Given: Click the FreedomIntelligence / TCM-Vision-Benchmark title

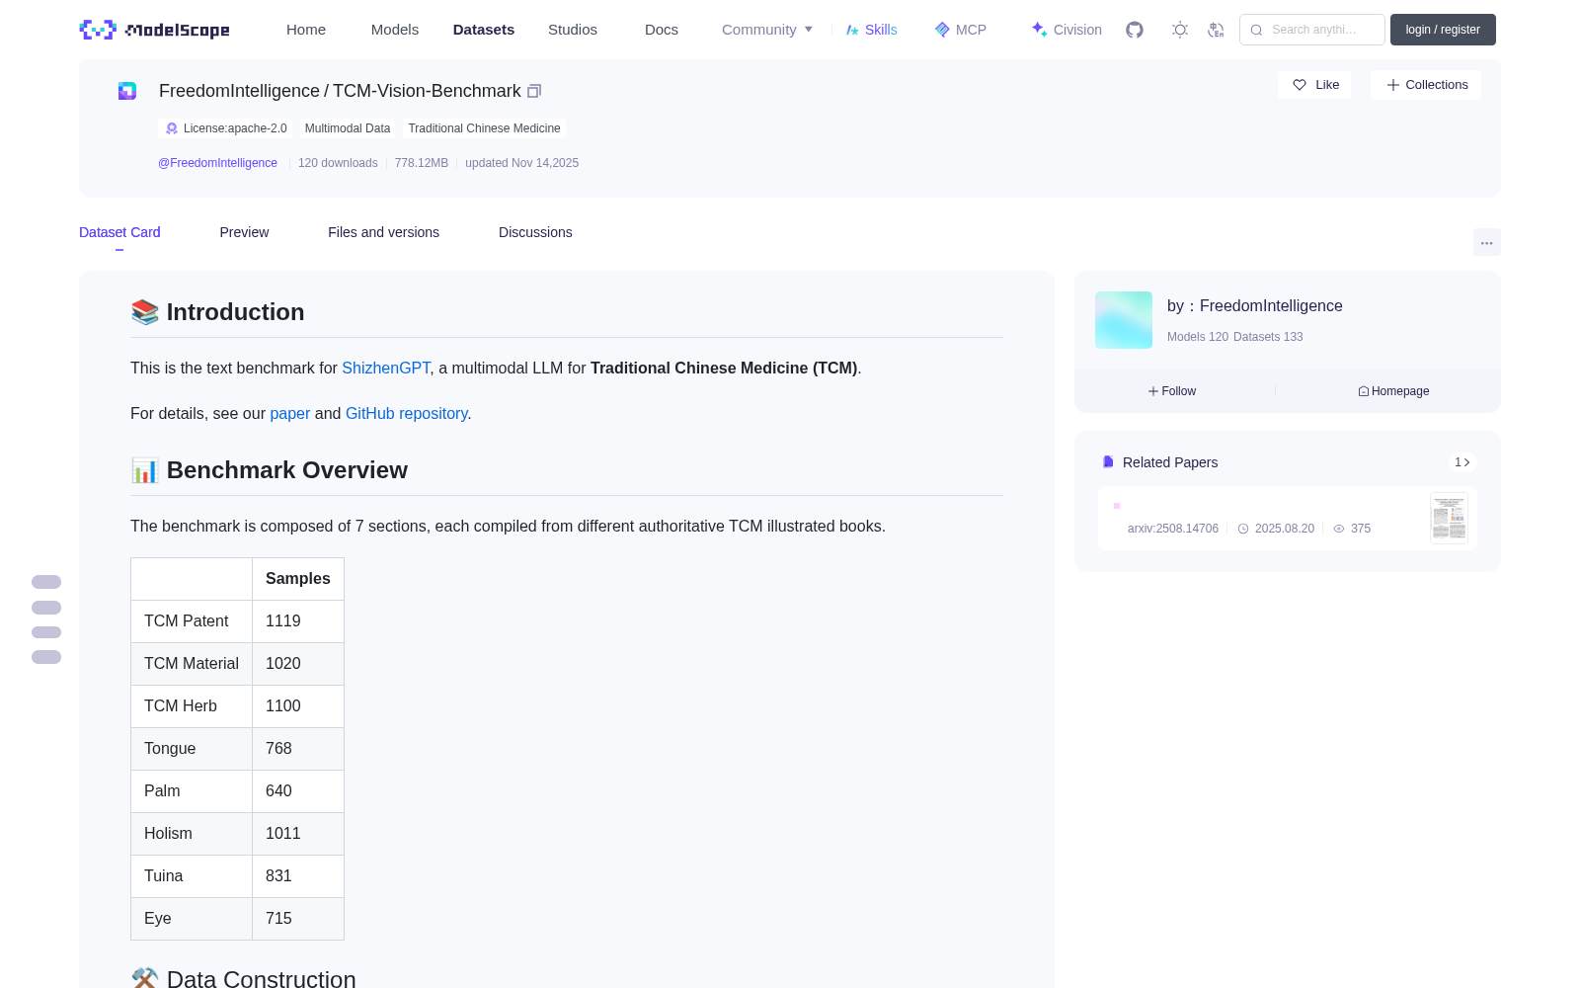Looking at the screenshot, I should point(340,91).
